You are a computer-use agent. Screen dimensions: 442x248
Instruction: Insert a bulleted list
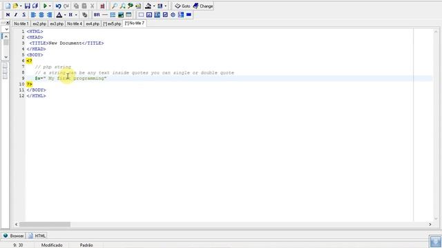click(113, 14)
